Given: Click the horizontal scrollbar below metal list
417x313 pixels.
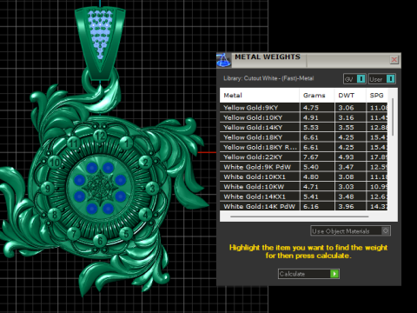Looking at the screenshot, I should click(x=300, y=216).
